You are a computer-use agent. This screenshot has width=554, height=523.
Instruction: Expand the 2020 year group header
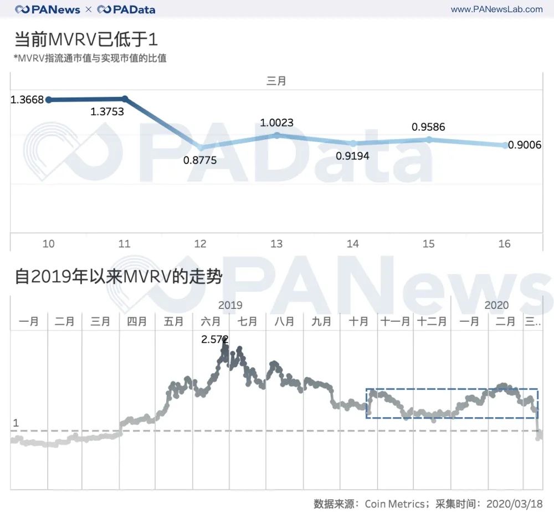click(497, 305)
